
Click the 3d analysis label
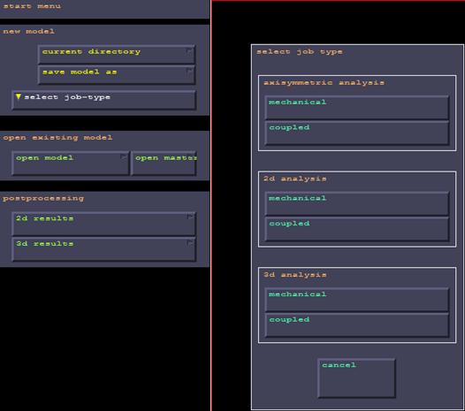tap(294, 275)
